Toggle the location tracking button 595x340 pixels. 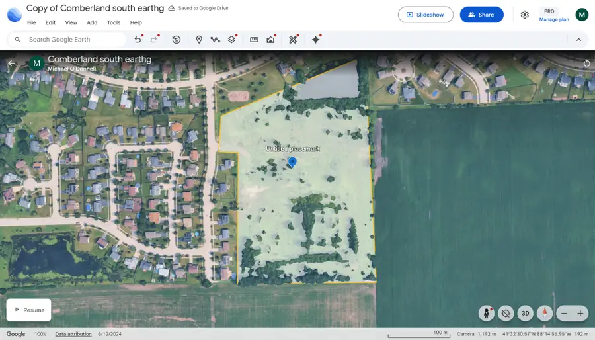(506, 313)
